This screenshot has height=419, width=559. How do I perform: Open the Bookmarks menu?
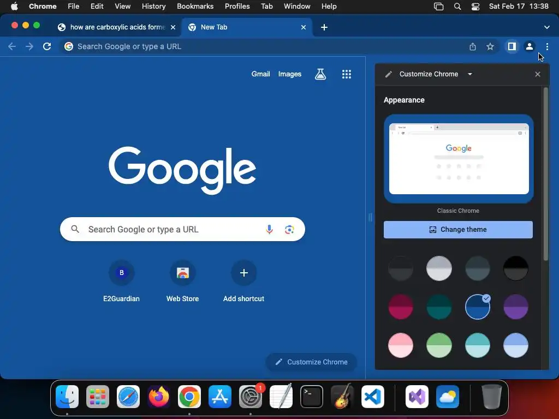[x=195, y=7]
